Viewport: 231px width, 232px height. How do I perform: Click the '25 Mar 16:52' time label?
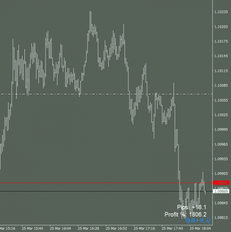116,228
